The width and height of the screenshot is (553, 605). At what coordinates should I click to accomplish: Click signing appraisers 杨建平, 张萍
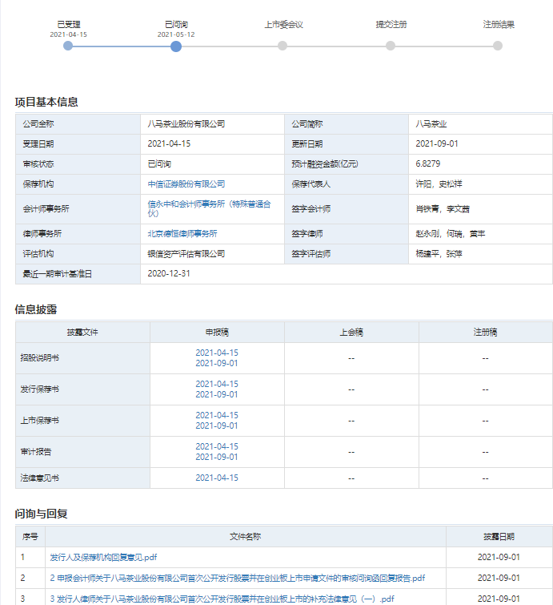click(439, 253)
